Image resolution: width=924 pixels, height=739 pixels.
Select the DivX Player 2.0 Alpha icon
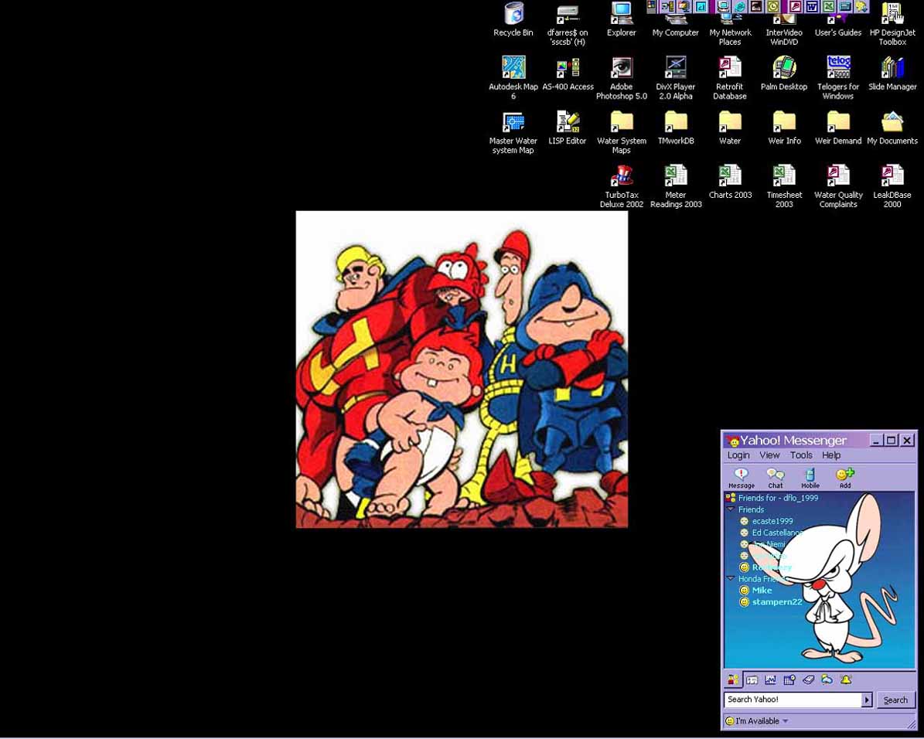(675, 69)
